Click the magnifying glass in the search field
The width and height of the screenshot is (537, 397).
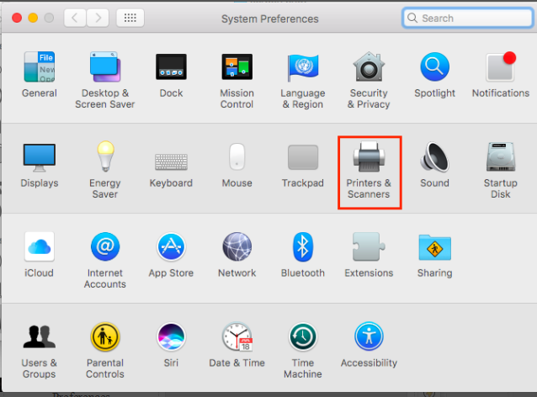[412, 18]
